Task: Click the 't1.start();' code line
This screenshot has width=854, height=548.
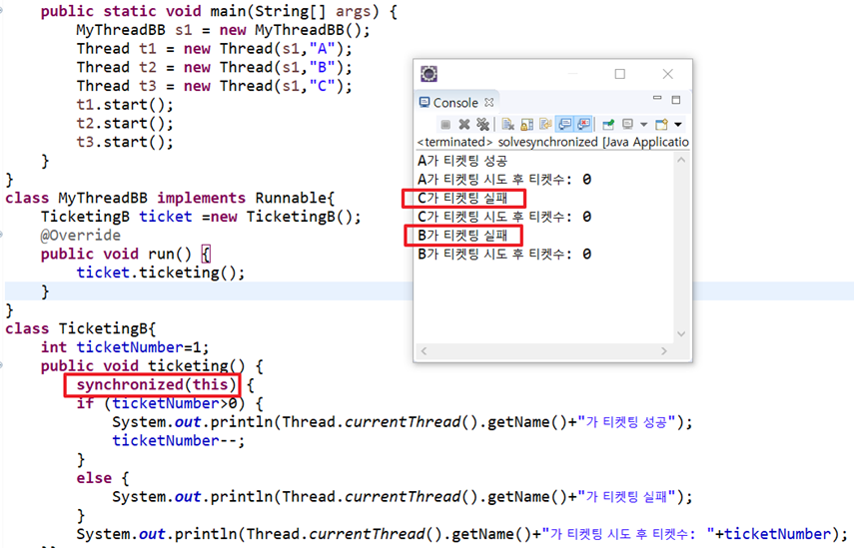Action: coord(125,105)
